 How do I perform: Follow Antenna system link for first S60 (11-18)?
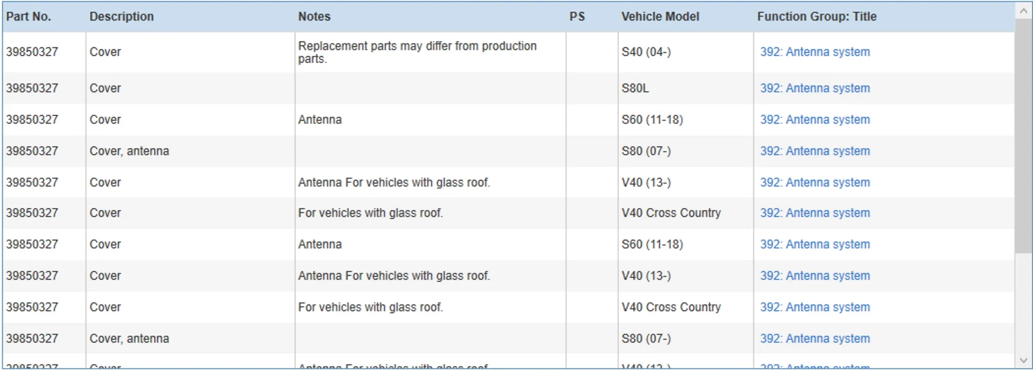[815, 120]
